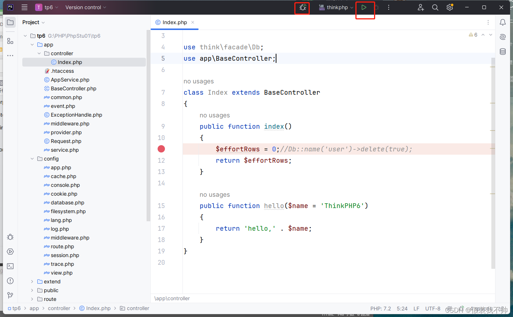Screen dimensions: 513x317
Task: Click the PhpStorm logo icon
Action: click(10, 7)
